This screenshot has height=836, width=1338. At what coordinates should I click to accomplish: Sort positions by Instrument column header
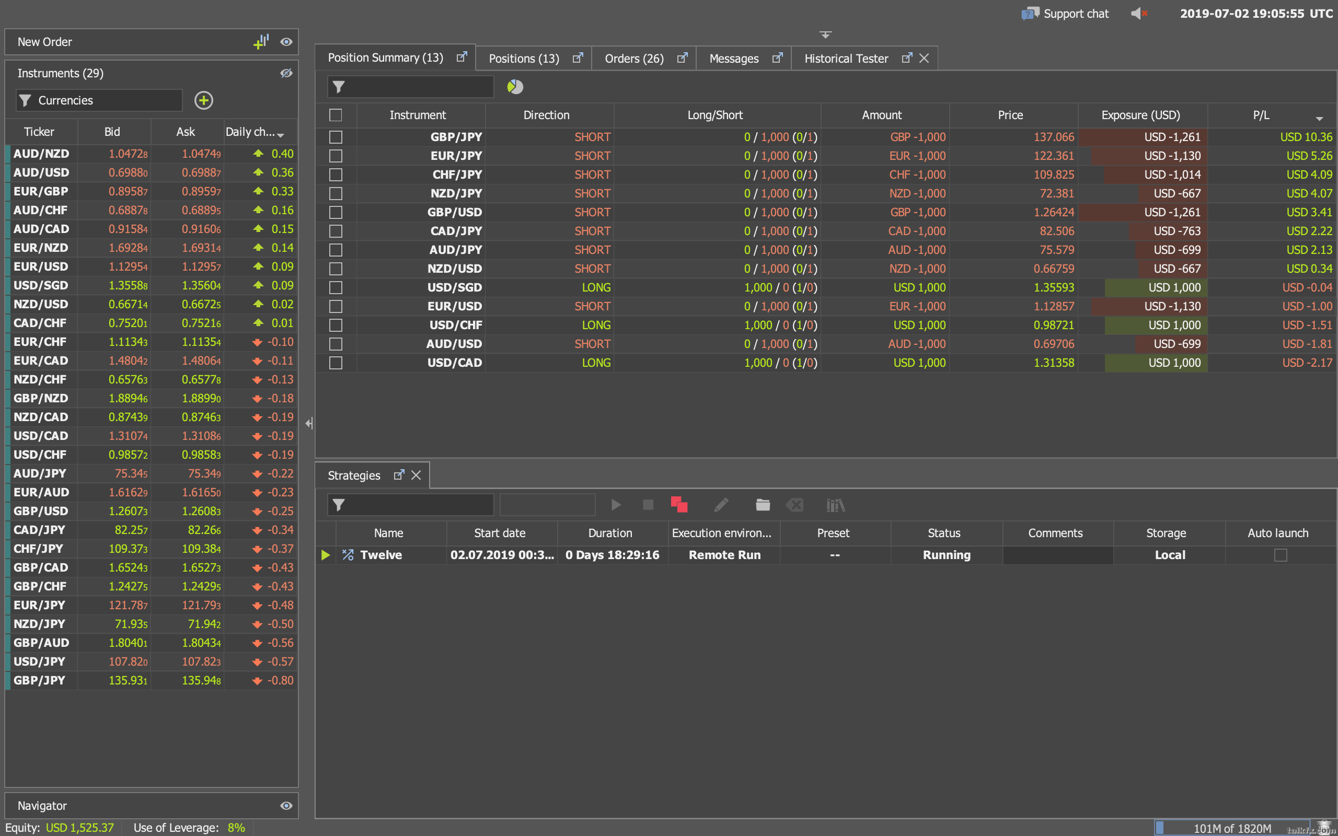(421, 115)
